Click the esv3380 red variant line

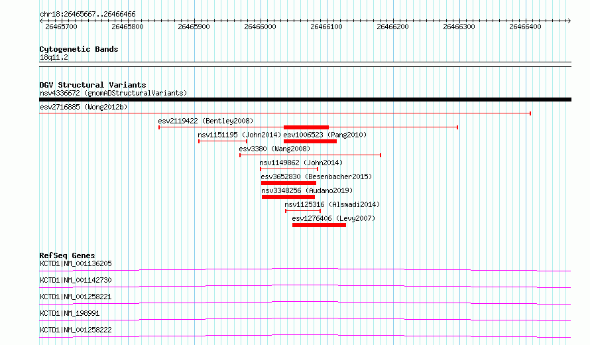point(310,155)
